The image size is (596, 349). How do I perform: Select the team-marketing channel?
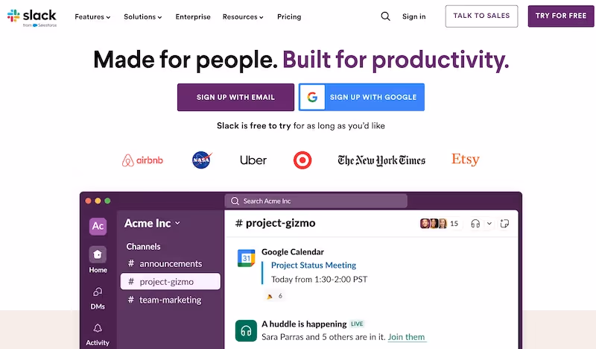pos(171,300)
